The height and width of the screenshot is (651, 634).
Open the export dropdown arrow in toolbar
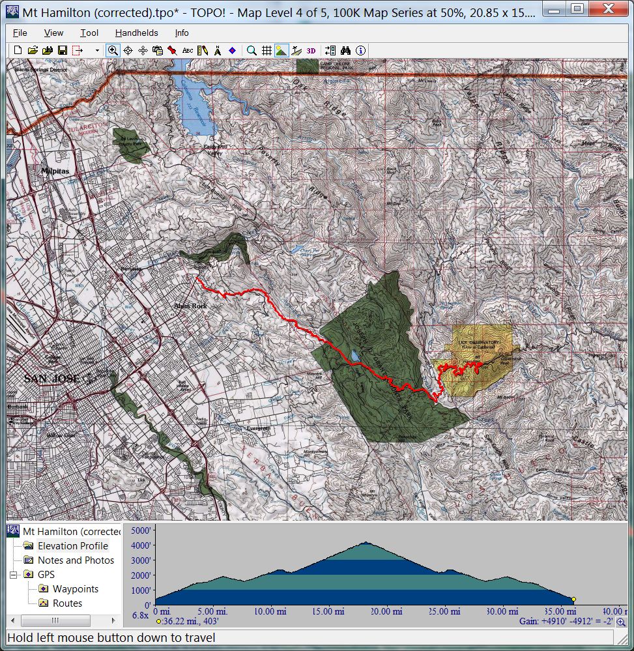point(97,50)
